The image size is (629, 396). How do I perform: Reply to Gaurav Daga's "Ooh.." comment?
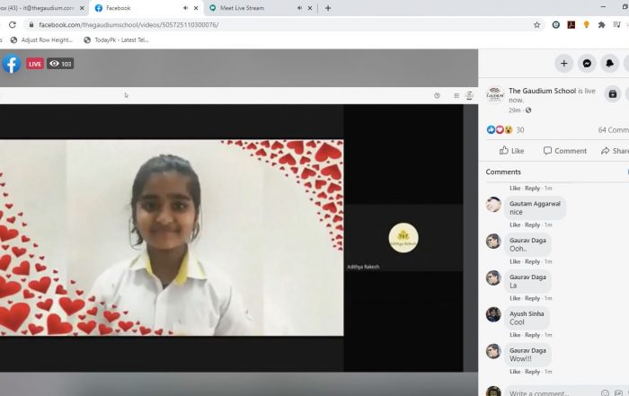tap(532, 261)
